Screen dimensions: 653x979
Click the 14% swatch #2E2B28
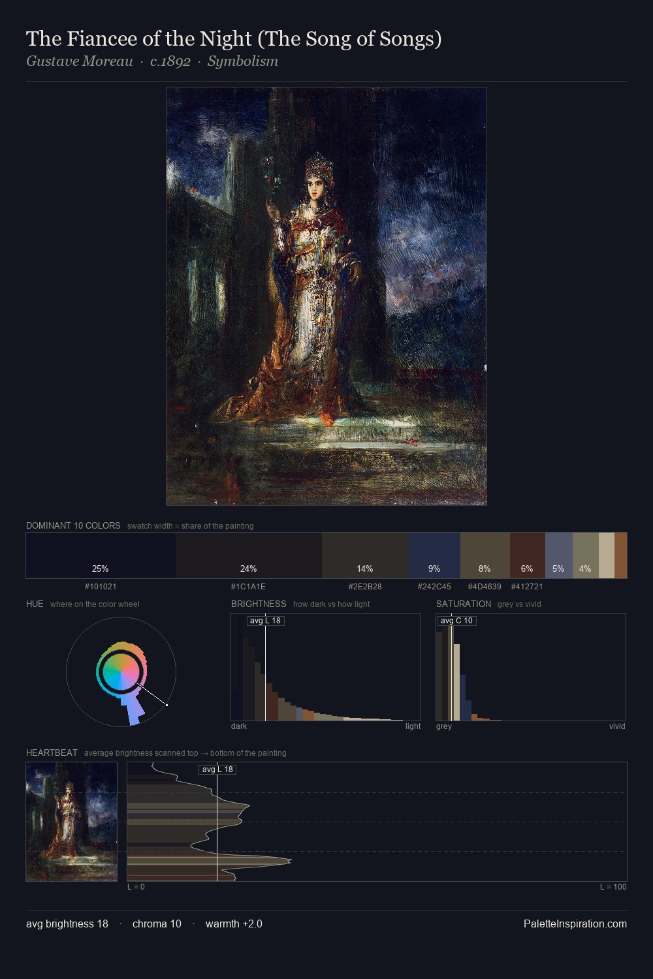[365, 555]
